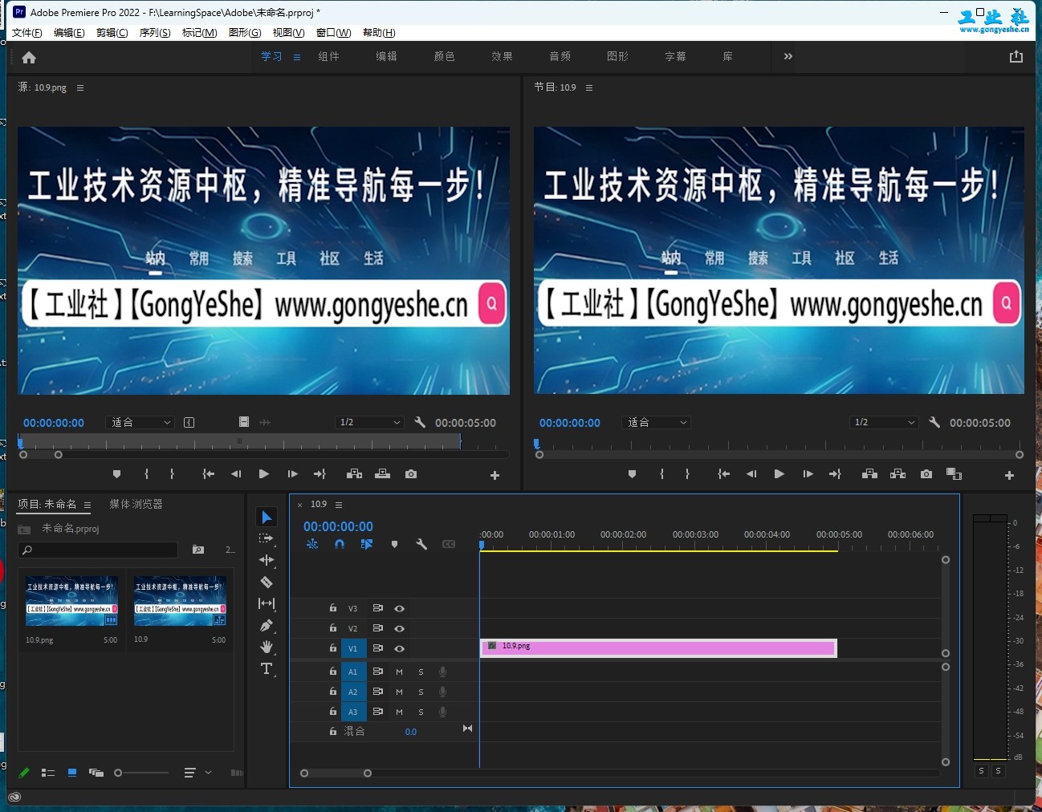Open the 序列(S) menu

(155, 33)
